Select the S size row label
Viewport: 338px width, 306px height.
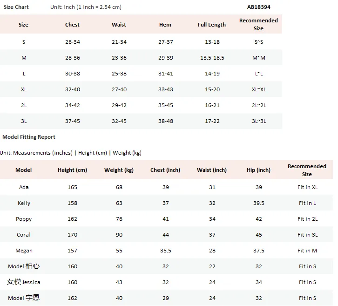[24, 42]
